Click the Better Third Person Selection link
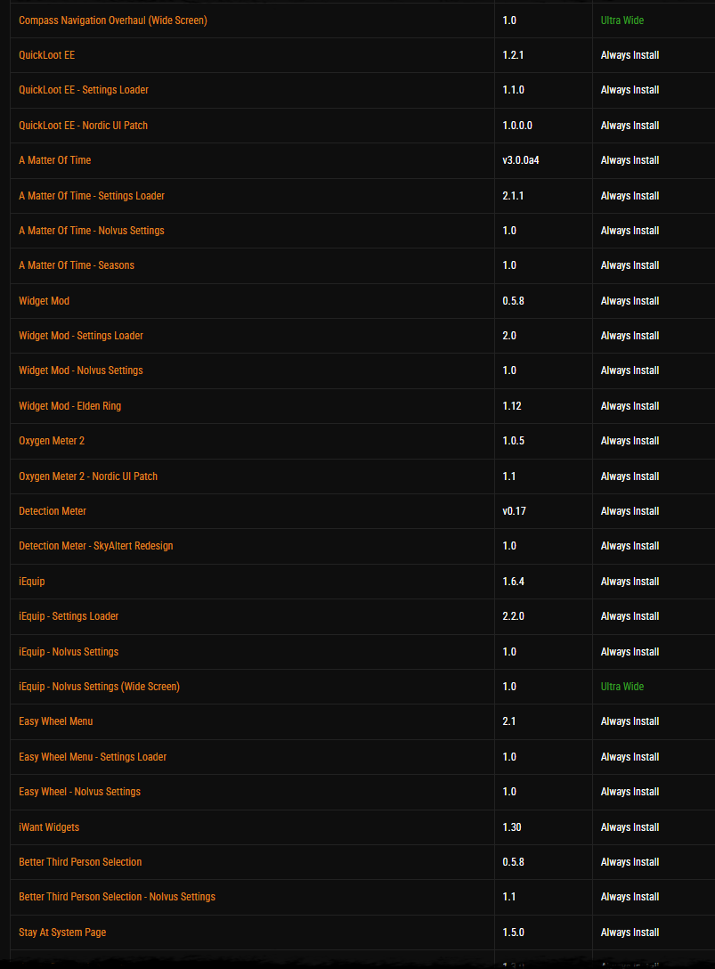The height and width of the screenshot is (969, 715). (x=80, y=862)
